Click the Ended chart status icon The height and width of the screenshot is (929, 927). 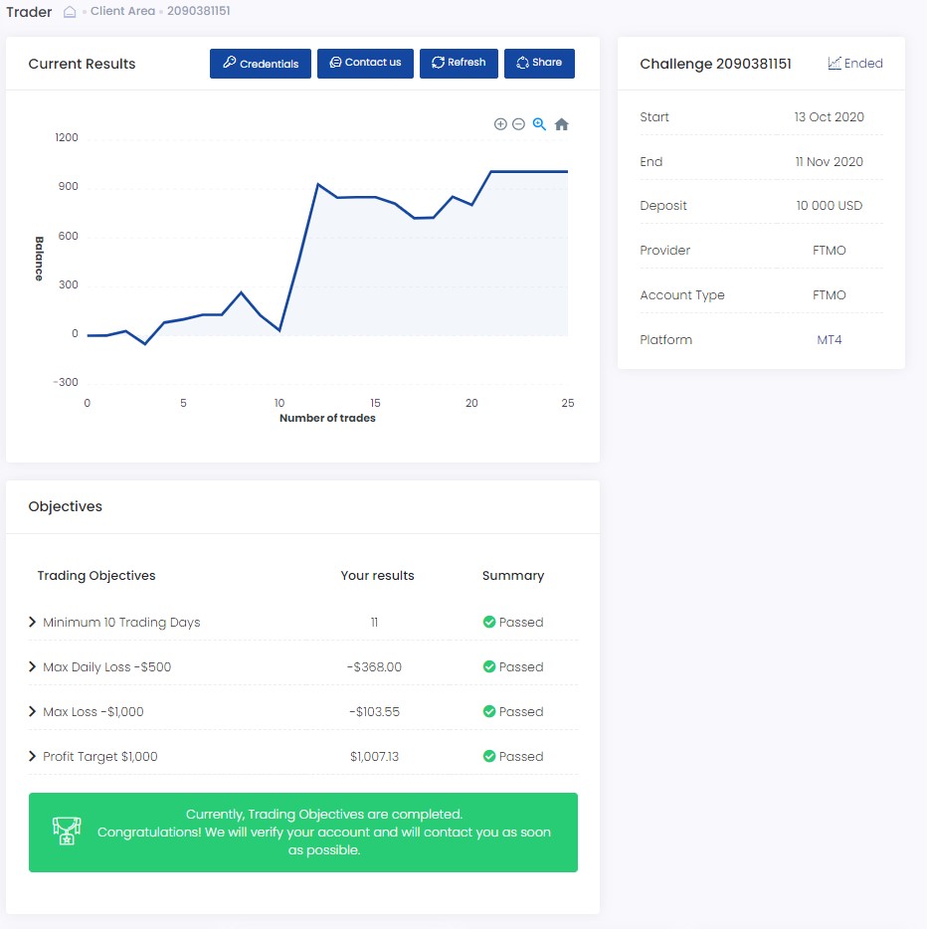coord(834,64)
